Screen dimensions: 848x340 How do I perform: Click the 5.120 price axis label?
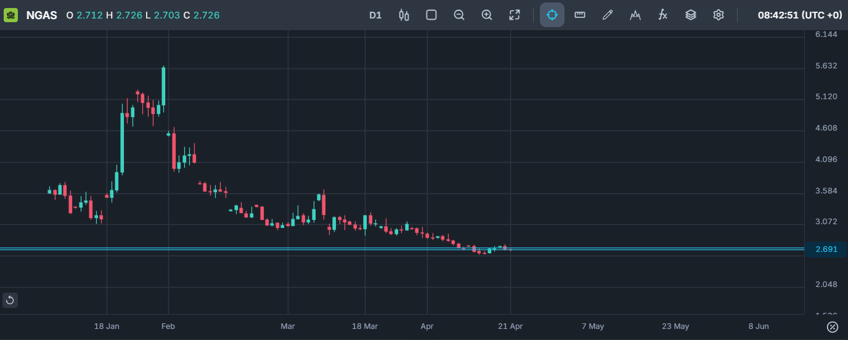pos(826,96)
